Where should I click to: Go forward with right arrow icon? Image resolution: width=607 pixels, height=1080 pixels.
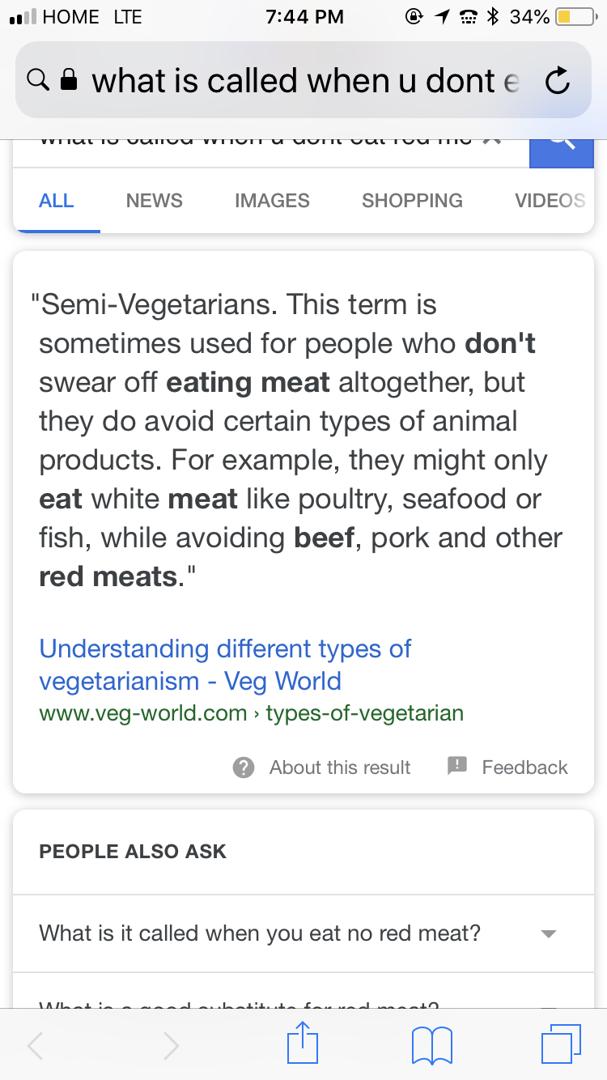tap(171, 1045)
